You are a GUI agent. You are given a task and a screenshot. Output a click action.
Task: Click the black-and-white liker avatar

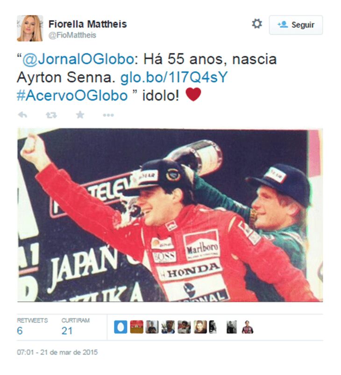point(232,327)
